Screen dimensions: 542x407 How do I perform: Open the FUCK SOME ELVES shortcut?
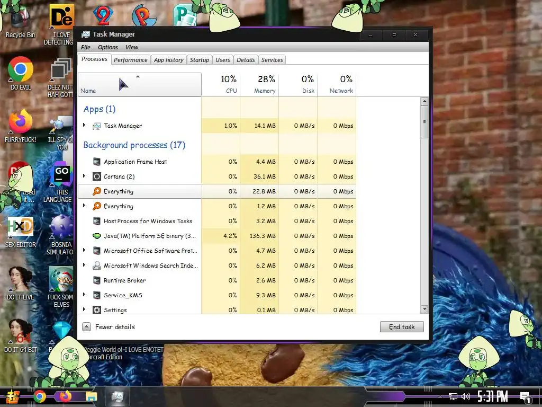click(61, 287)
